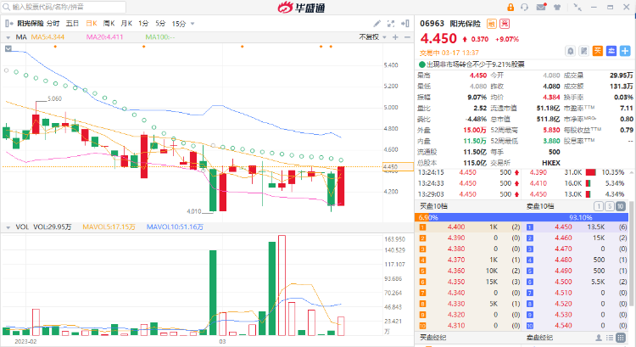Screen dimensions: 636x347
Task: Click the blue 卖 sell button
Action: click(612, 51)
